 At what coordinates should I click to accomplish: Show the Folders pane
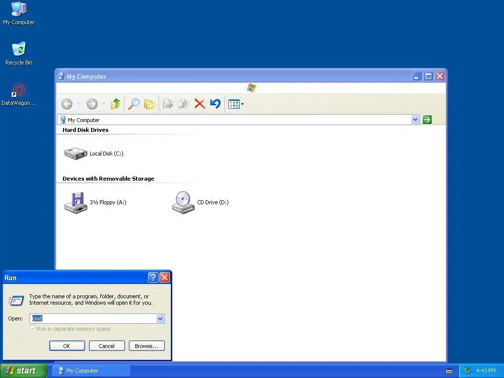150,104
